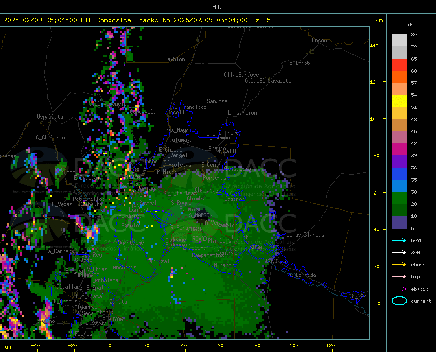436x352 pixels.
Task: Click the 'Clla.El_Cavadito' map label
Action: [x=268, y=81]
